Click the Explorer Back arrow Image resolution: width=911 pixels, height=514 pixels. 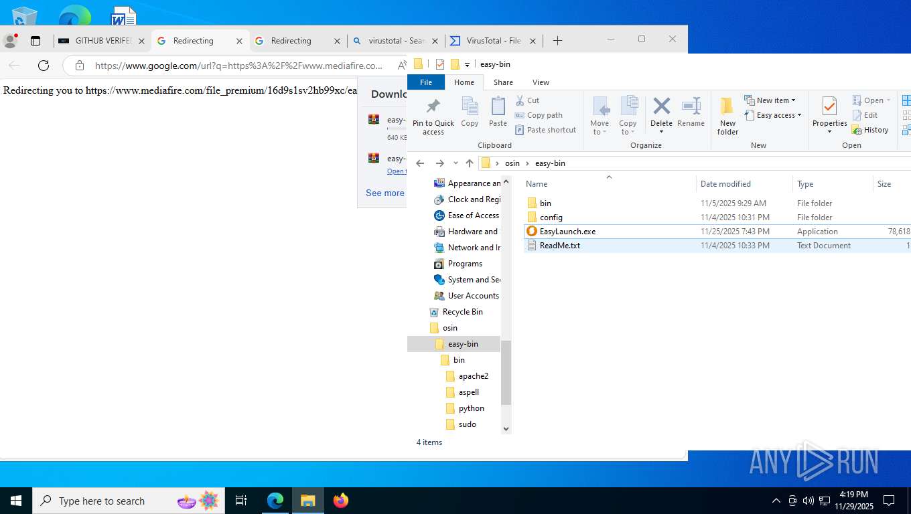point(420,163)
